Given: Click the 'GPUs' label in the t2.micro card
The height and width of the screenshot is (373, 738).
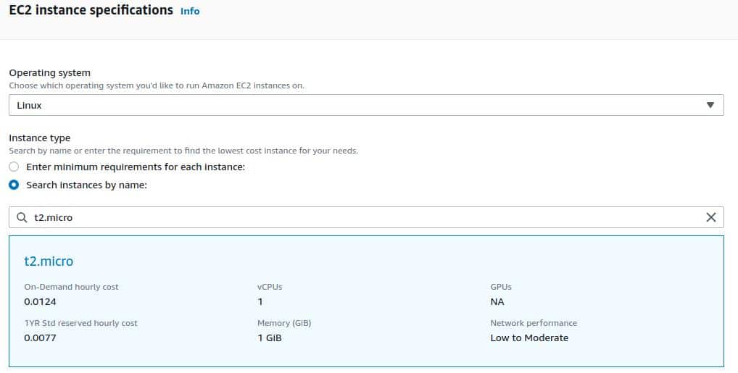Looking at the screenshot, I should [x=501, y=287].
